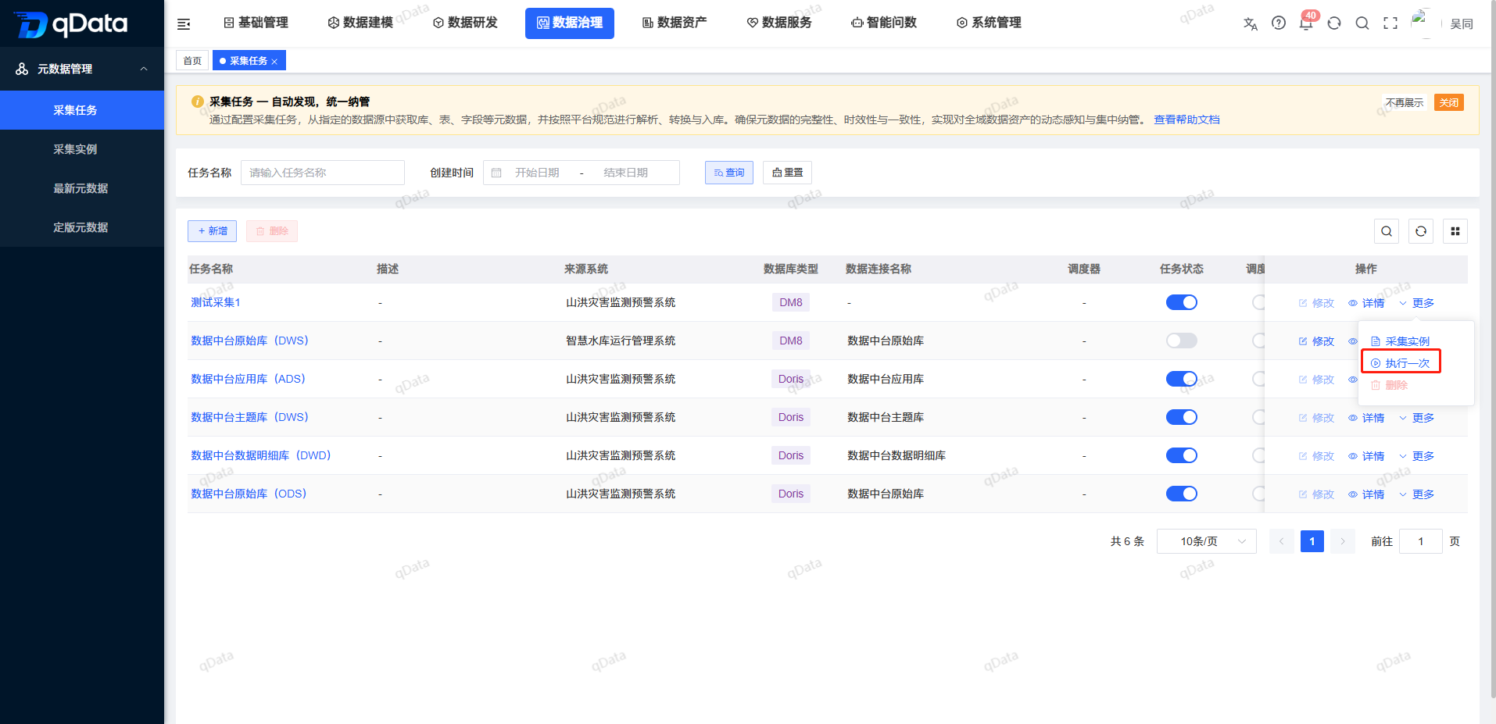View 详情 for 数据中台数据明细库 (DWD) row
The image size is (1496, 724).
[x=1366, y=456]
